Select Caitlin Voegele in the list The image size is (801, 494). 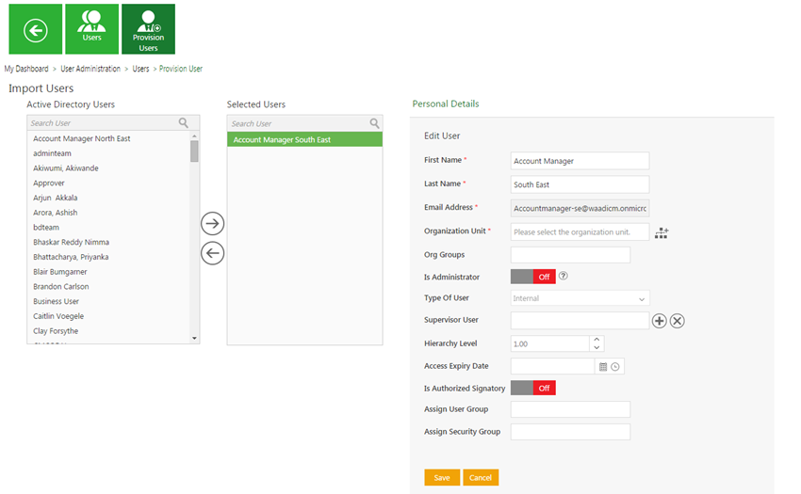58,316
